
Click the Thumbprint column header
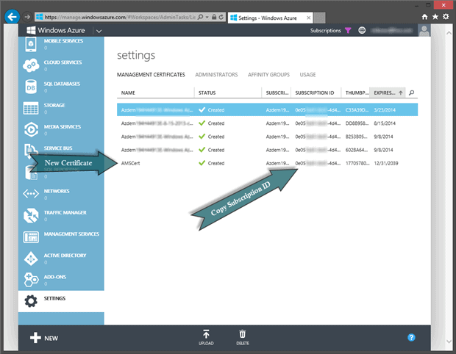pos(355,93)
